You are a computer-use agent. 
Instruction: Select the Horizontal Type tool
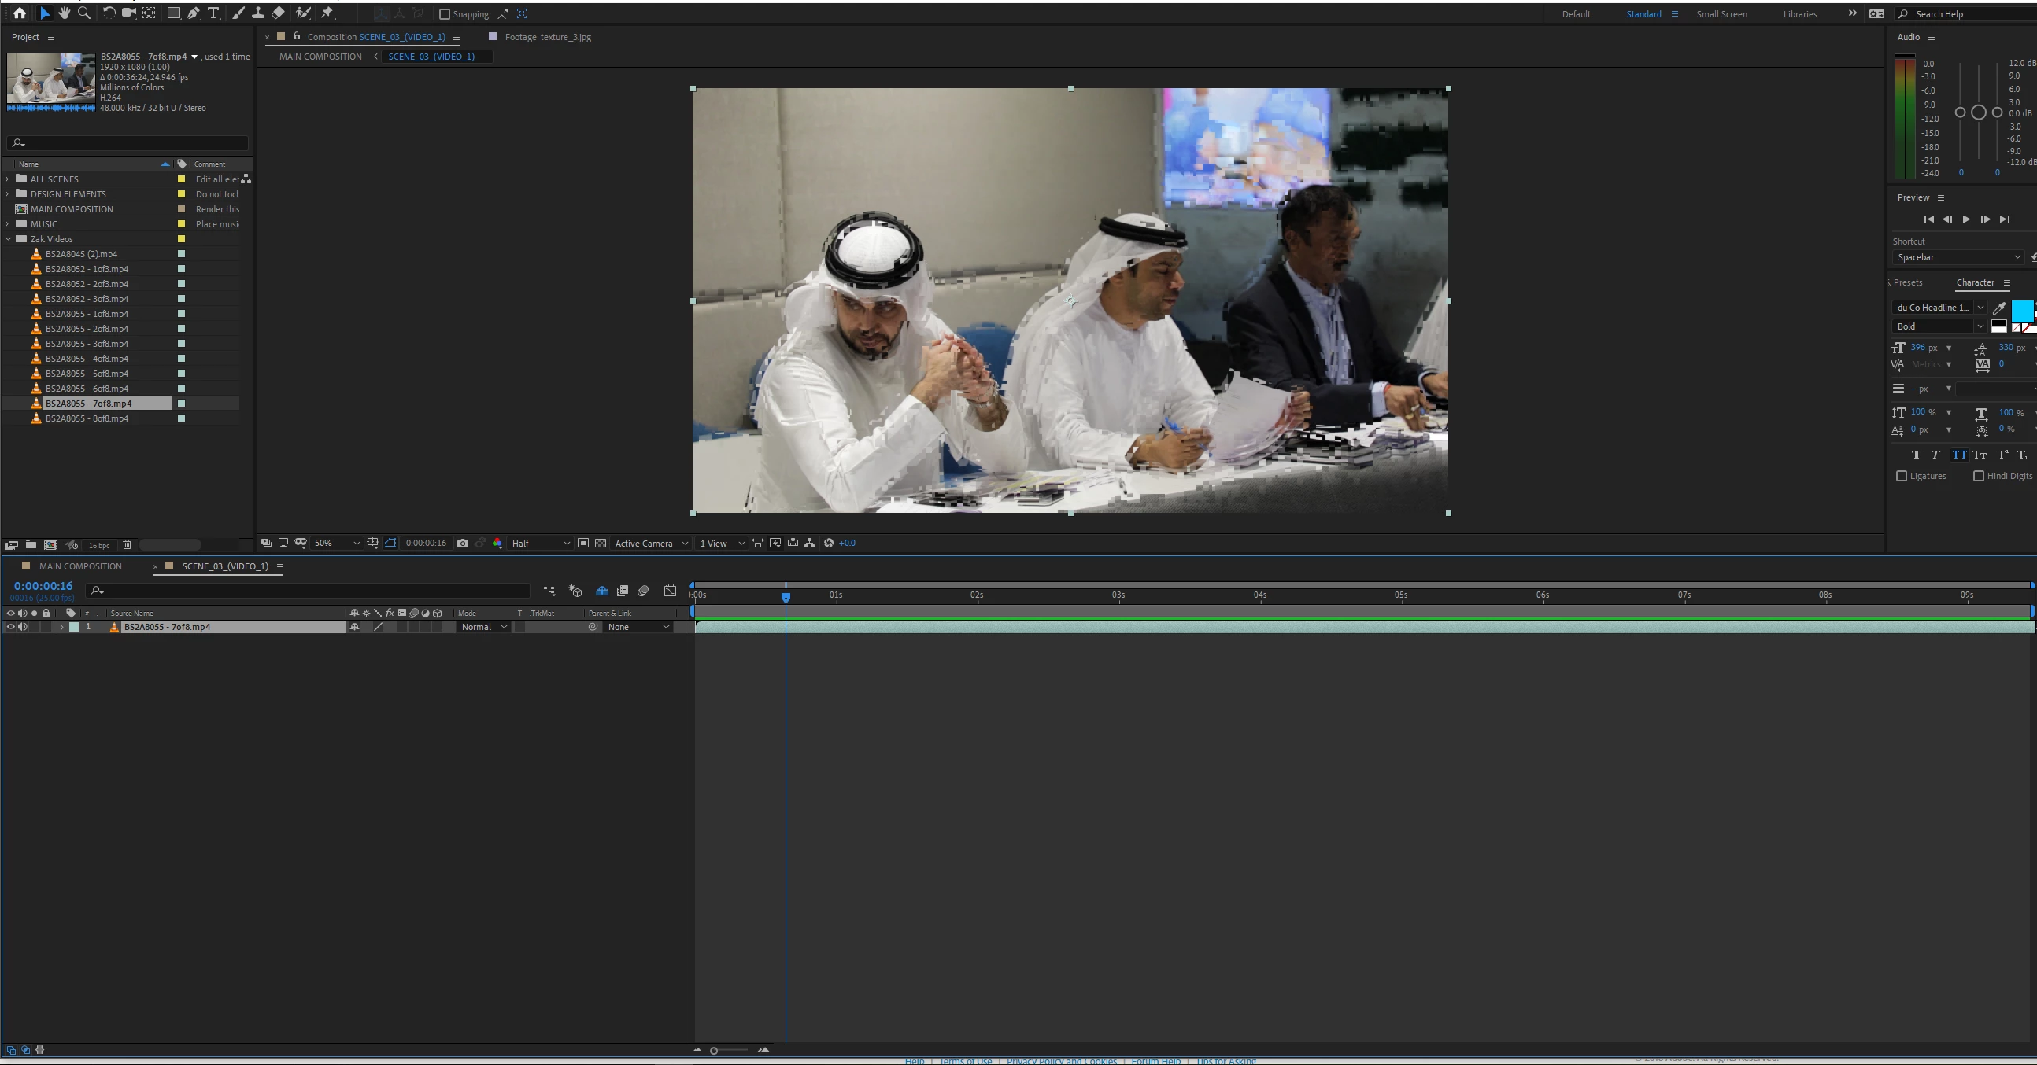pos(213,13)
